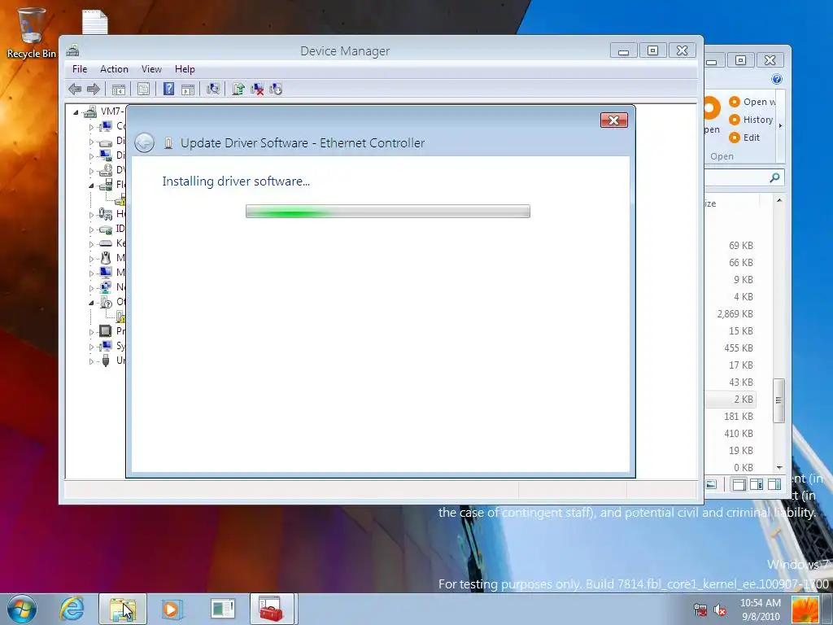Viewport: 833px width, 625px height.
Task: Expand the Processors node arrow
Action: 91,332
